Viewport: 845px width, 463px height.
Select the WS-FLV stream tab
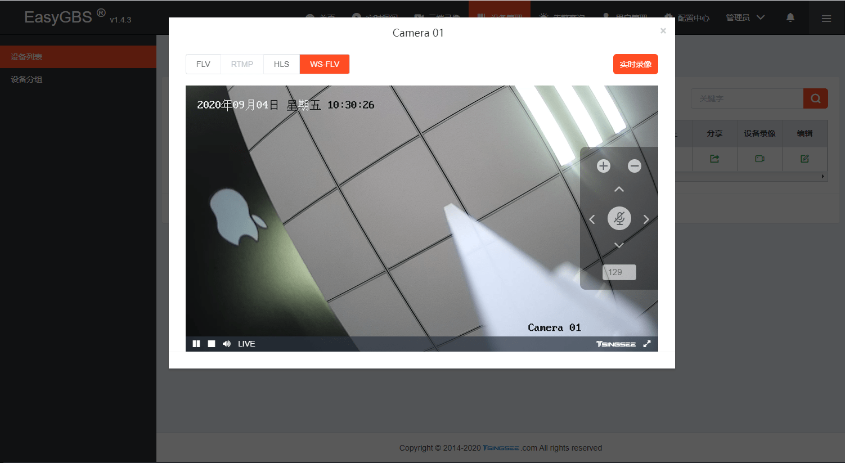point(325,64)
